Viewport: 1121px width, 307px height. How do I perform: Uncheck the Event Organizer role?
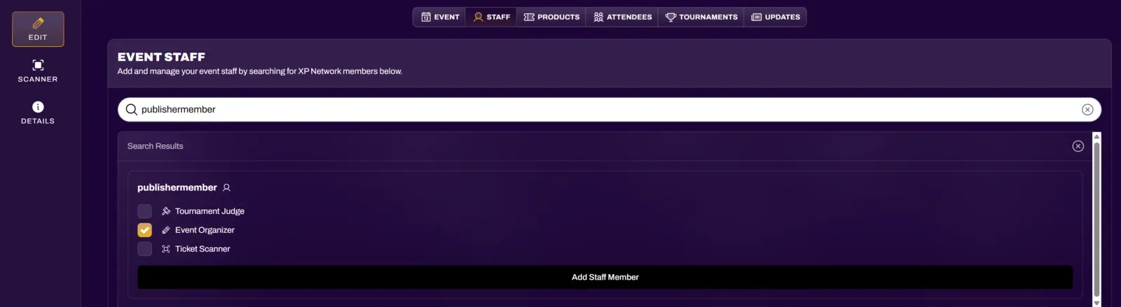point(144,230)
